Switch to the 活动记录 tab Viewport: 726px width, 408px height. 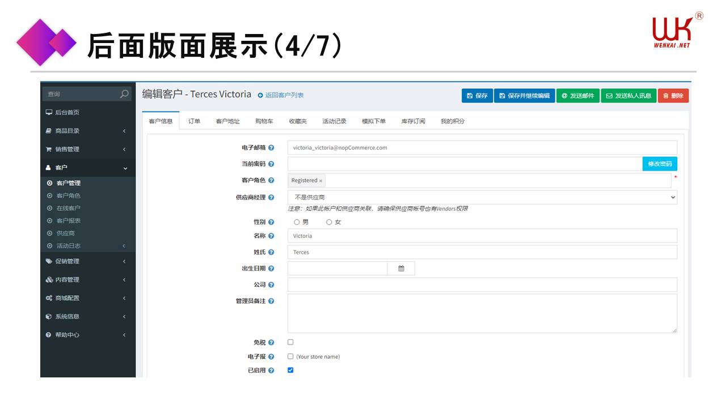tap(334, 121)
